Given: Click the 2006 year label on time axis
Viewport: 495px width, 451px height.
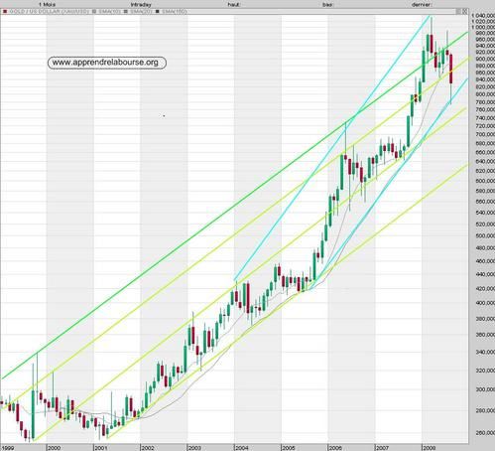Looking at the screenshot, I should click(x=335, y=448).
